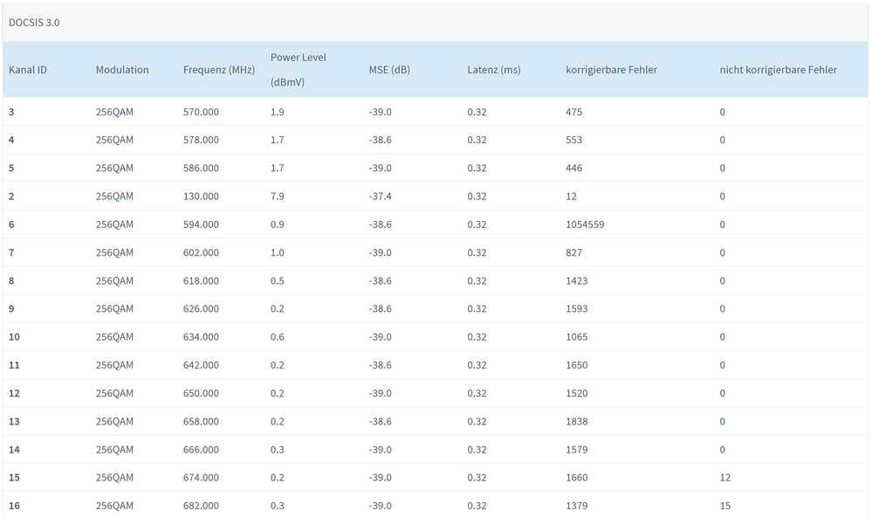Image resolution: width=872 pixels, height=518 pixels.
Task: Select power level value 7.9
Action: coord(278,197)
